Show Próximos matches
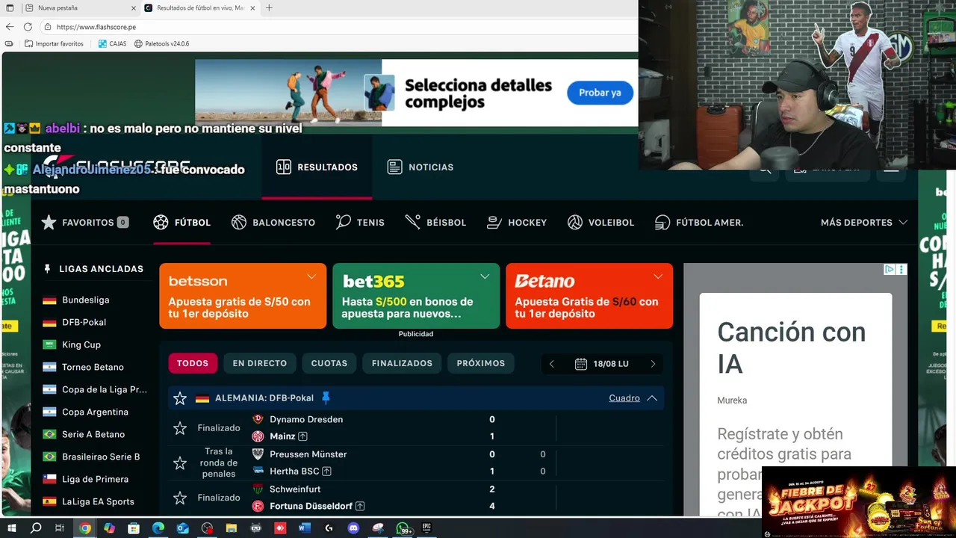The width and height of the screenshot is (956, 538). [x=481, y=363]
